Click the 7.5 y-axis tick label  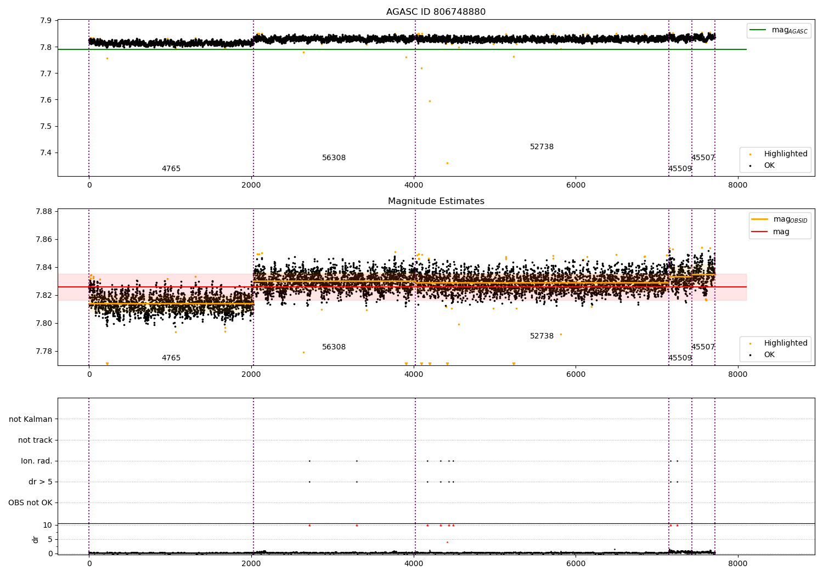click(x=46, y=126)
